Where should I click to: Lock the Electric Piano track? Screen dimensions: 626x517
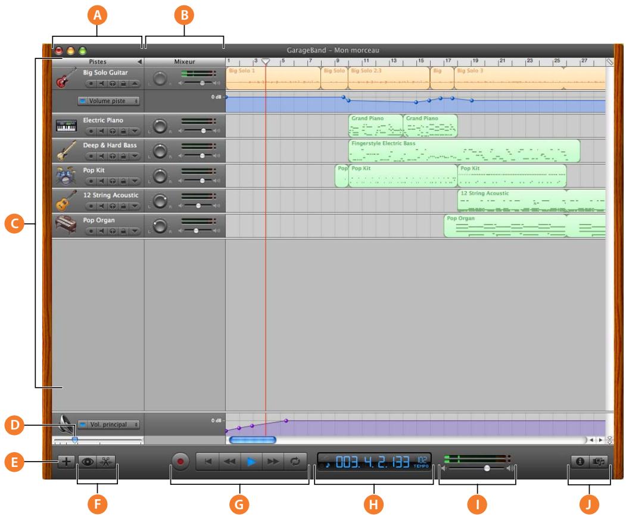[x=123, y=131]
